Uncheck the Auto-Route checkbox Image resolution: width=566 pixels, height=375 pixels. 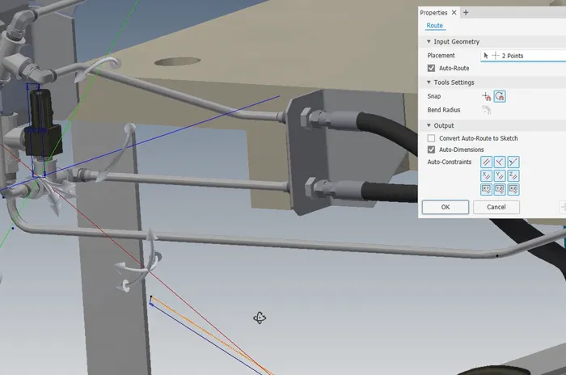[431, 69]
